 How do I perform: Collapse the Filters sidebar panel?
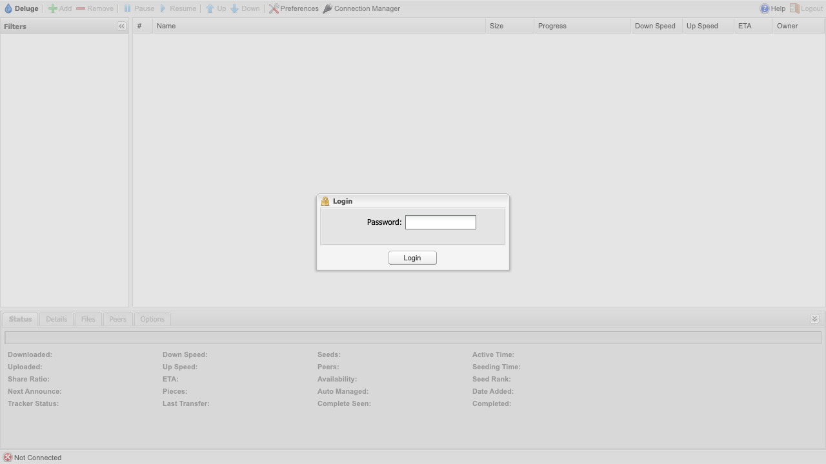121,26
